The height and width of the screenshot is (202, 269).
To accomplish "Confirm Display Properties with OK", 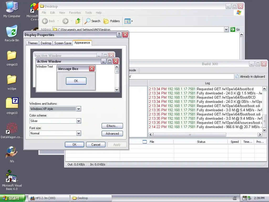I will click(74, 145).
